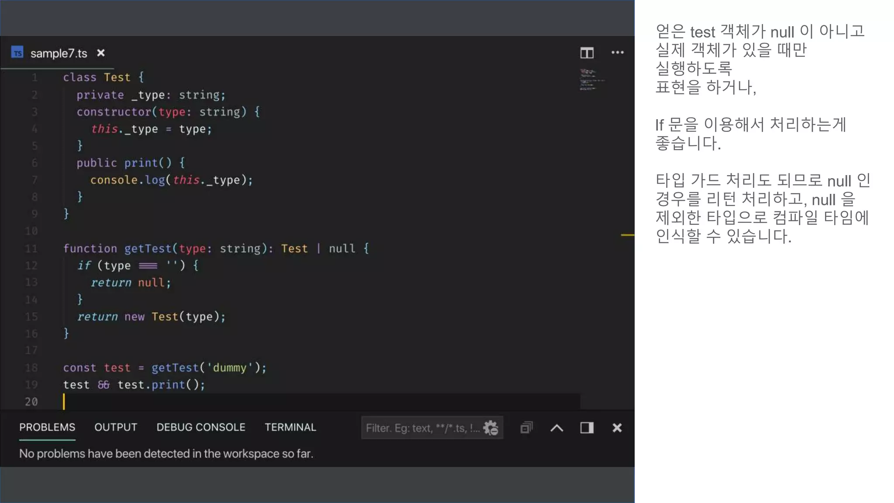Click 'console.log(this._type);' line
Image resolution: width=894 pixels, height=503 pixels.
(x=172, y=180)
